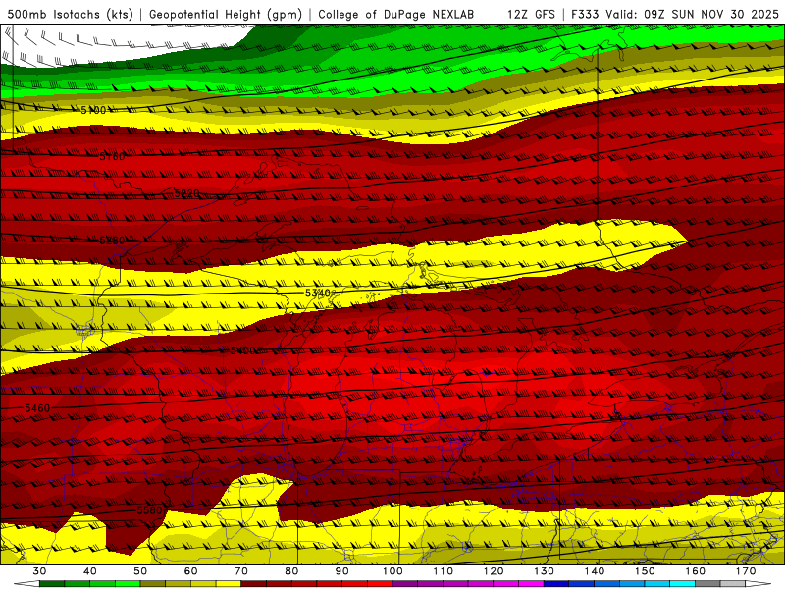Click the 100 value on the color scale
The height and width of the screenshot is (589, 785).
(392, 571)
